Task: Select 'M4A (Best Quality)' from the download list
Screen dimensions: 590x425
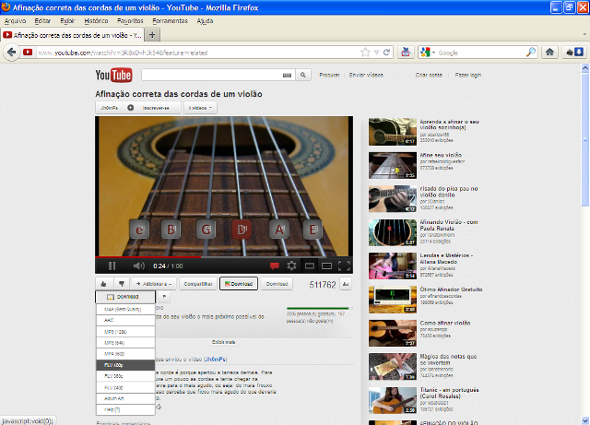Action: tap(125, 309)
